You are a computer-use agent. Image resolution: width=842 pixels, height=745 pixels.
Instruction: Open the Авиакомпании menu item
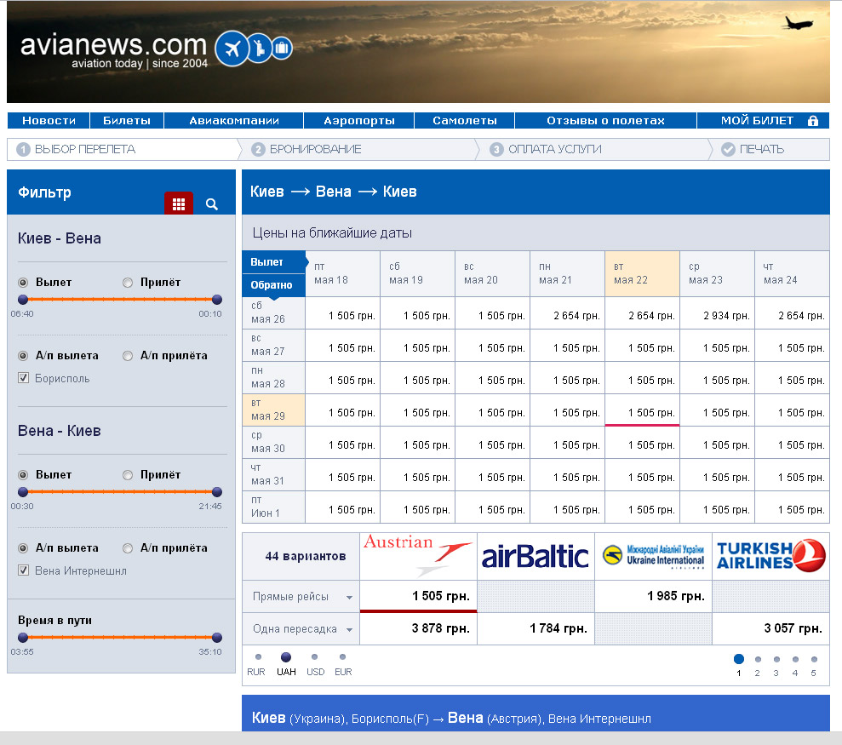click(x=234, y=121)
